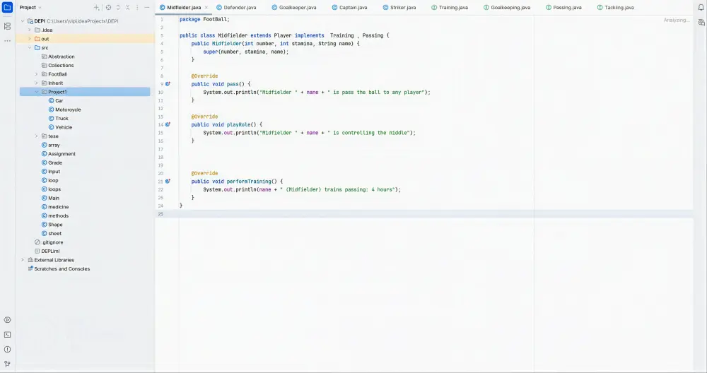The image size is (707, 373).
Task: Click Collapse All icon in Project panel
Action: click(x=127, y=7)
